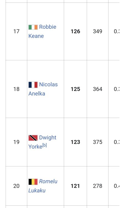Click the France flag icon
The width and height of the screenshot is (125, 208).
coord(33,85)
